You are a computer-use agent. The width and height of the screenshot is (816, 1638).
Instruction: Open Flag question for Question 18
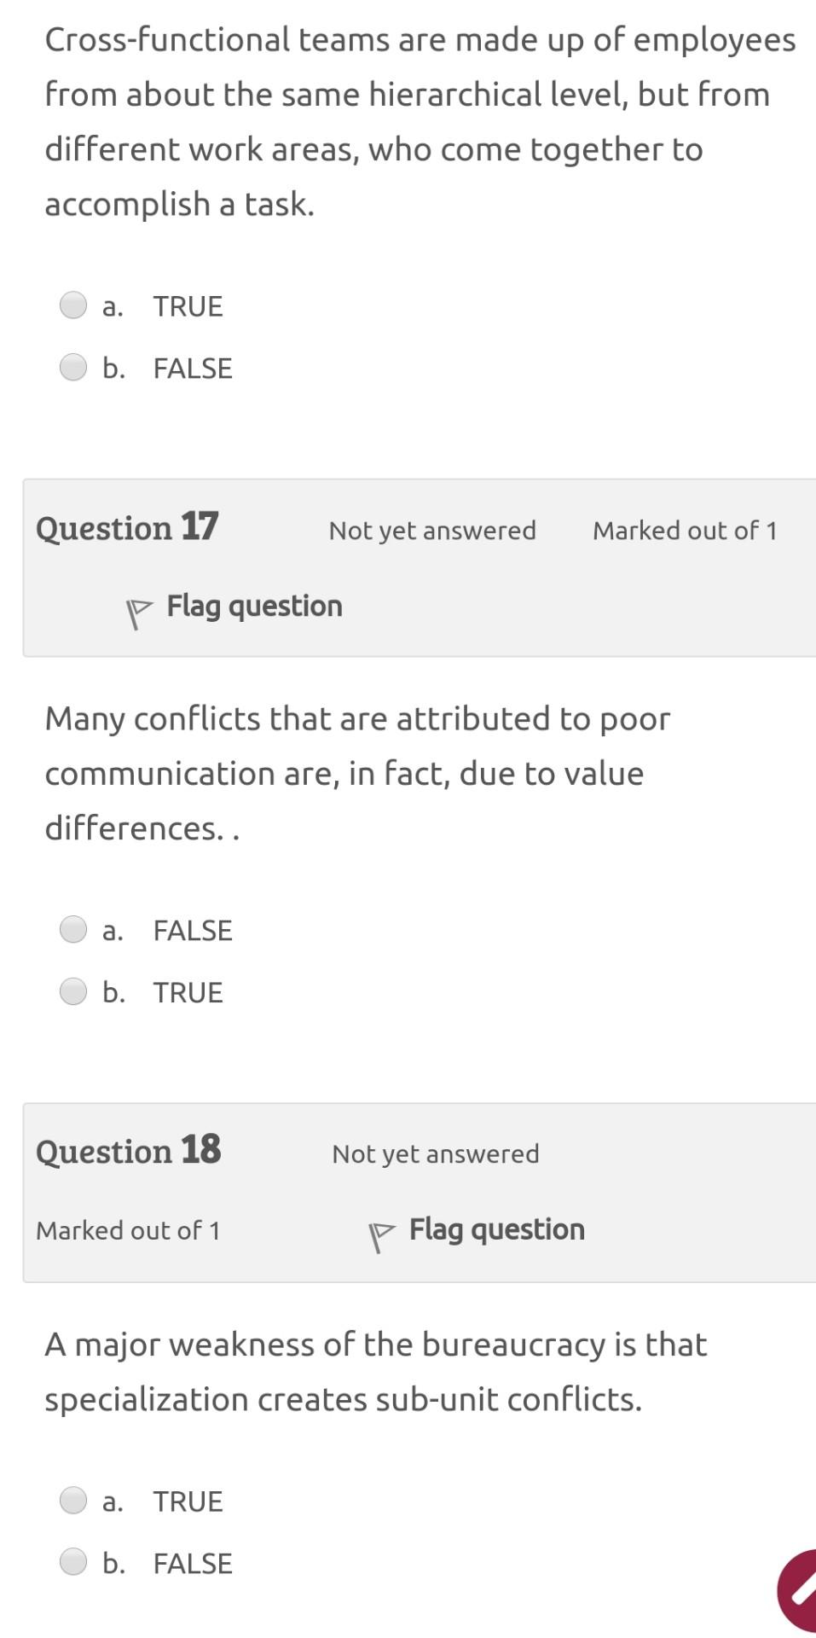[x=496, y=1229]
